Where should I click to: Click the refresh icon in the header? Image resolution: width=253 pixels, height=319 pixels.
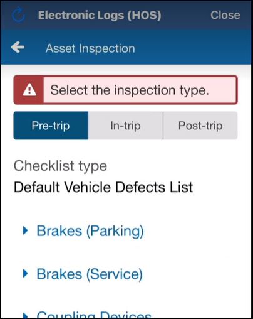tap(18, 14)
